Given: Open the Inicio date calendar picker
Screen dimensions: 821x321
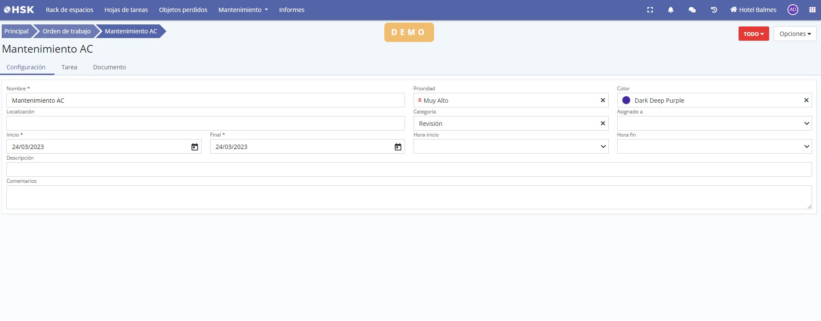Looking at the screenshot, I should tap(194, 147).
